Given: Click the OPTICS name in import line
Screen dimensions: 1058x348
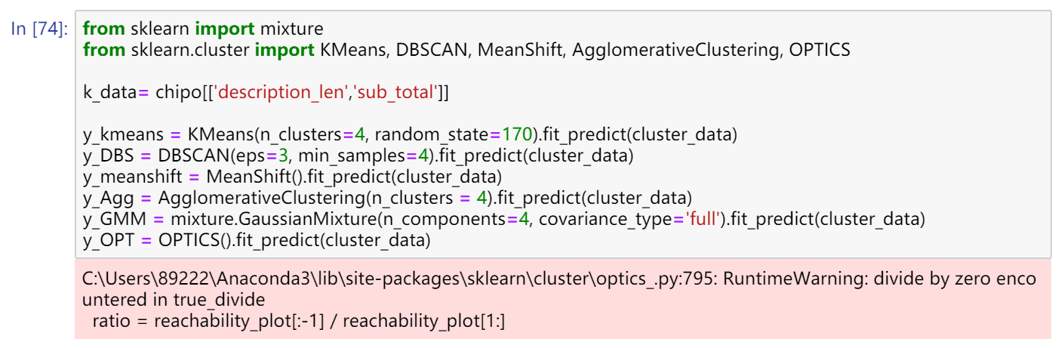Looking at the screenshot, I should pos(820,51).
